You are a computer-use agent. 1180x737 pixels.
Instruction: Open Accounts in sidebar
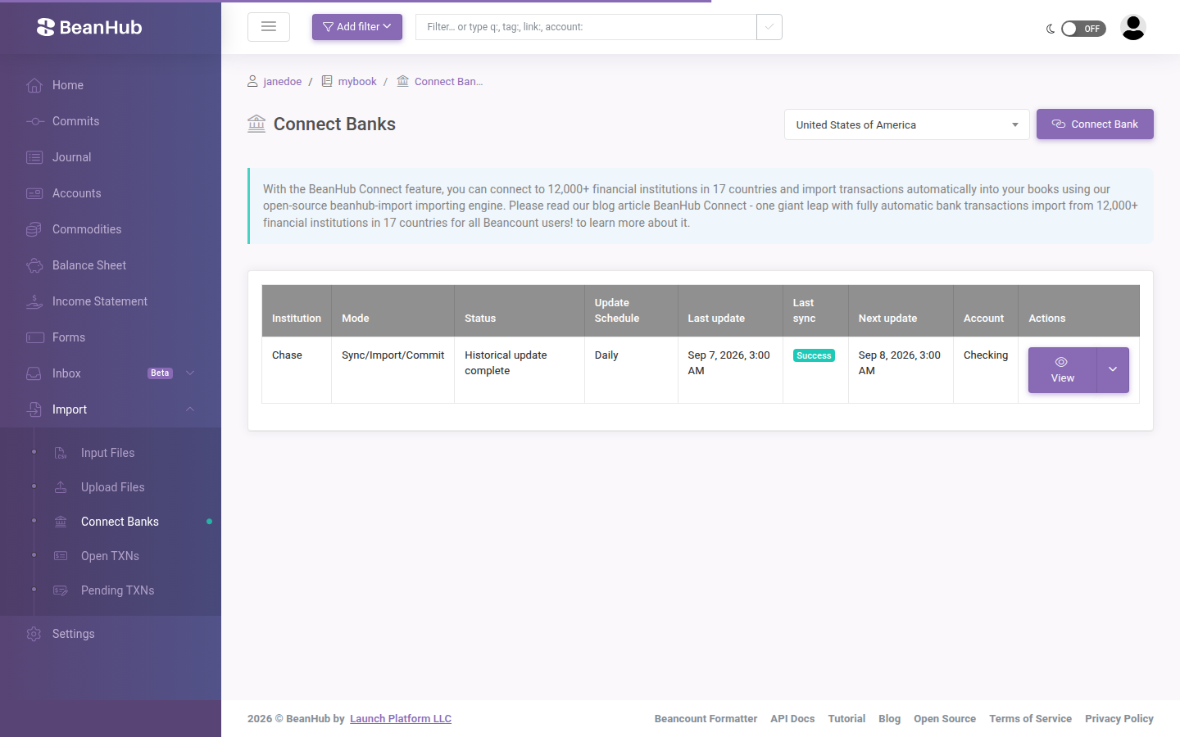click(x=111, y=193)
